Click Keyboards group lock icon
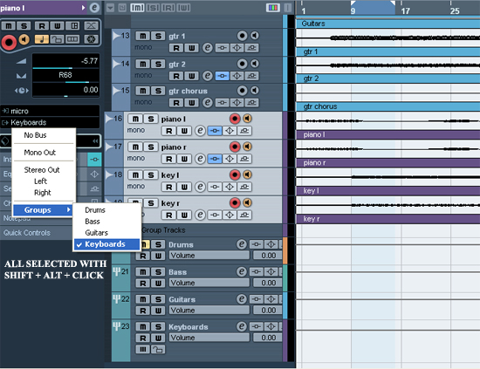 (158, 349)
